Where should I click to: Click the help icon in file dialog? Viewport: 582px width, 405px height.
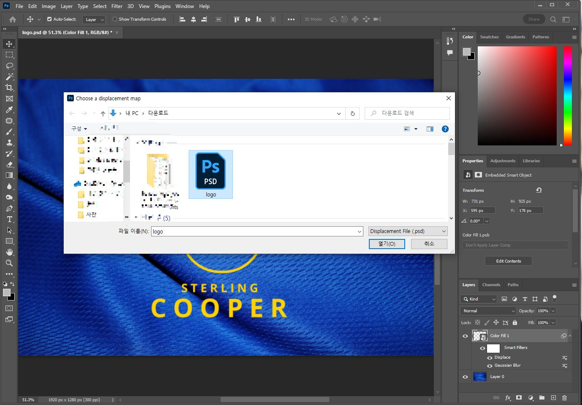(445, 129)
